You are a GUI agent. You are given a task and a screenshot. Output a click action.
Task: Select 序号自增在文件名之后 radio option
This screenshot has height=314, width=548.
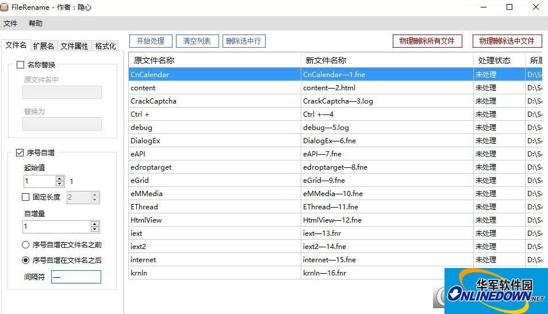point(25,260)
